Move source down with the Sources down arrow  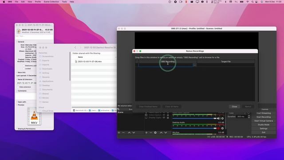(166, 133)
